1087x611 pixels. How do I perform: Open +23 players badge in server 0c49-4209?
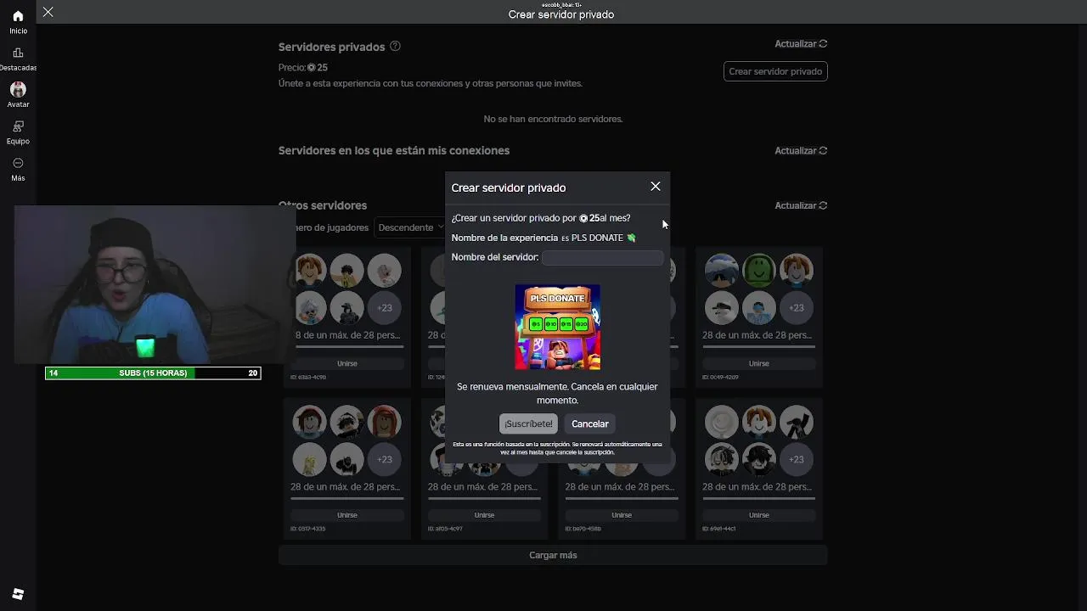(x=797, y=308)
